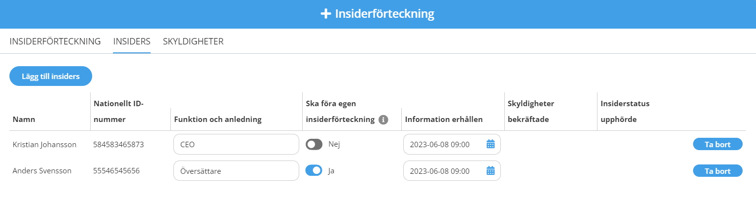Viewport: 756px width, 201px height.
Task: Remove Anders Svensson with Ta bort
Action: coord(717,171)
